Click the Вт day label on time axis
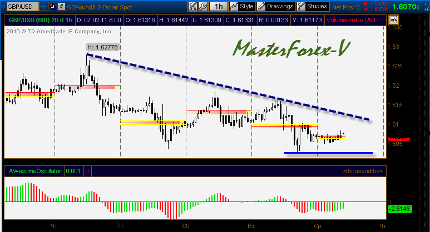This screenshot has height=232, width=430. (251, 226)
